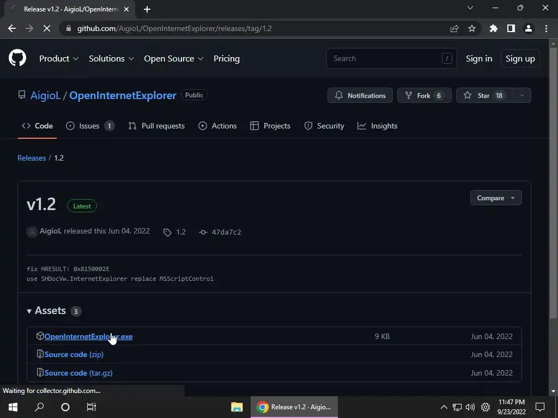Viewport: 558px width, 418px height.
Task: Open Task View on taskbar
Action: [92, 407]
